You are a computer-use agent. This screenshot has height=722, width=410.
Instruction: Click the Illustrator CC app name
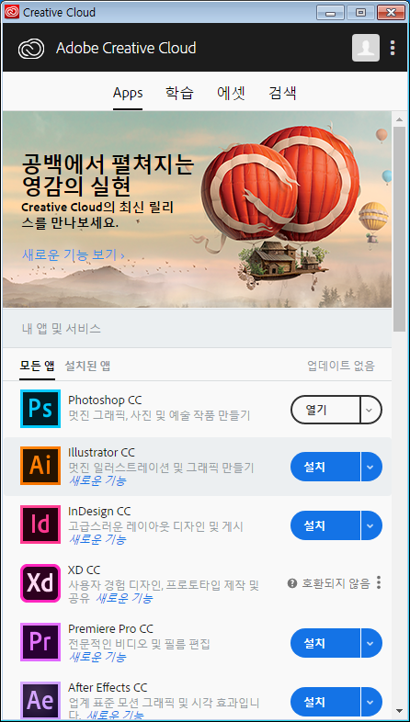pos(101,452)
